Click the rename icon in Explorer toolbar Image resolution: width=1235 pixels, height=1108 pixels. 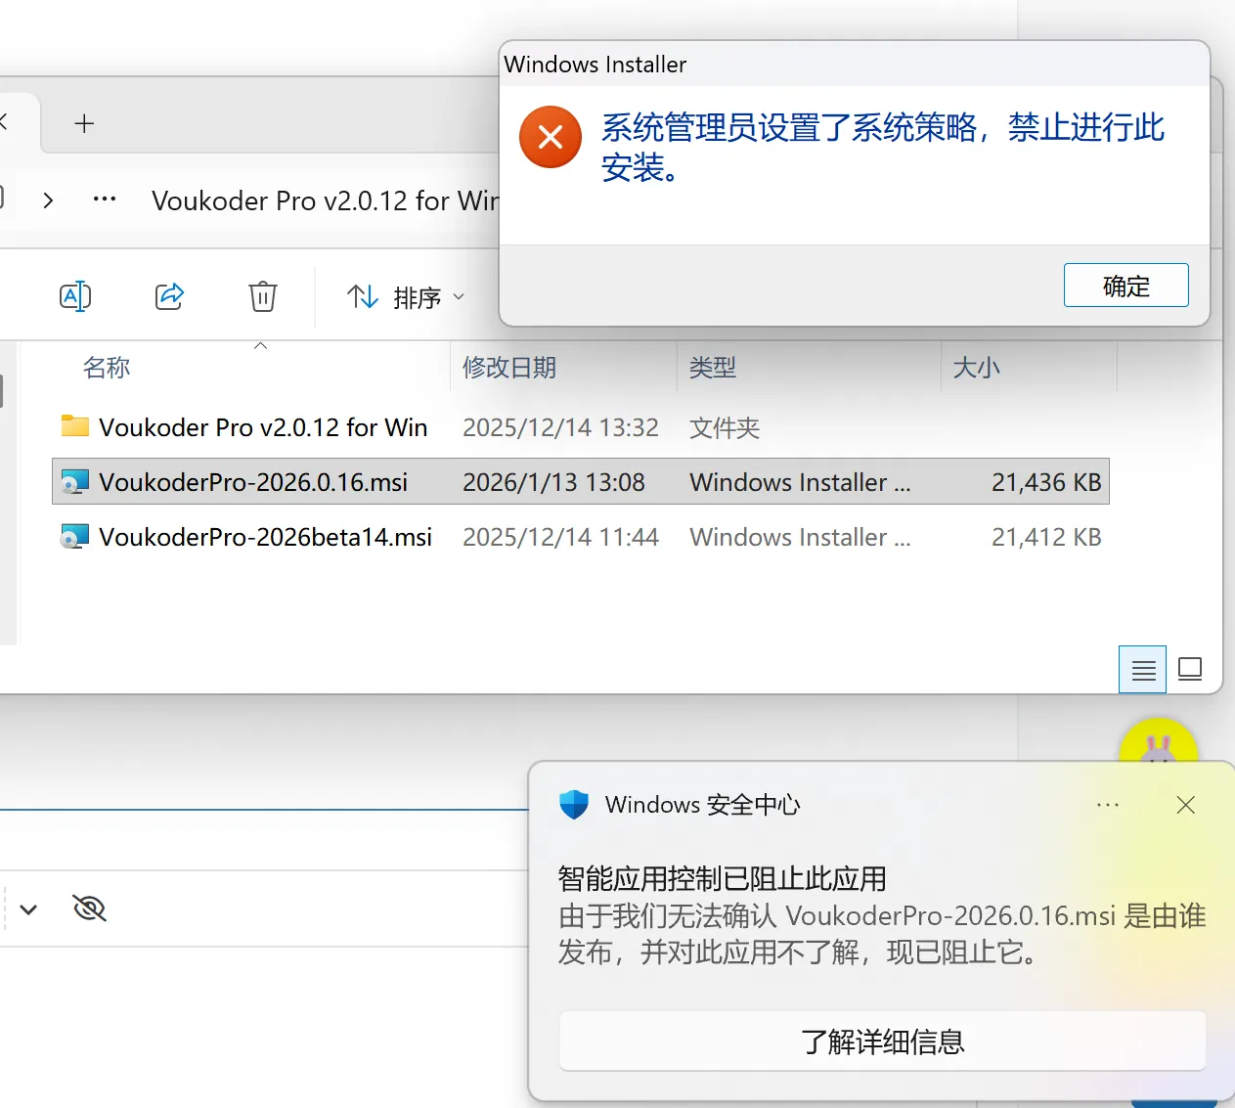[75, 296]
